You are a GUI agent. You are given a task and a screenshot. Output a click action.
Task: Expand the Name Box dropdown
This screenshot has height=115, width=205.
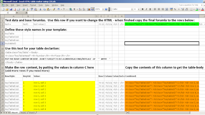17,13
